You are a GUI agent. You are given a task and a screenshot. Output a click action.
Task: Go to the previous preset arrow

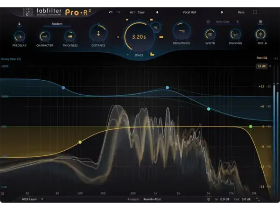tap(157, 12)
